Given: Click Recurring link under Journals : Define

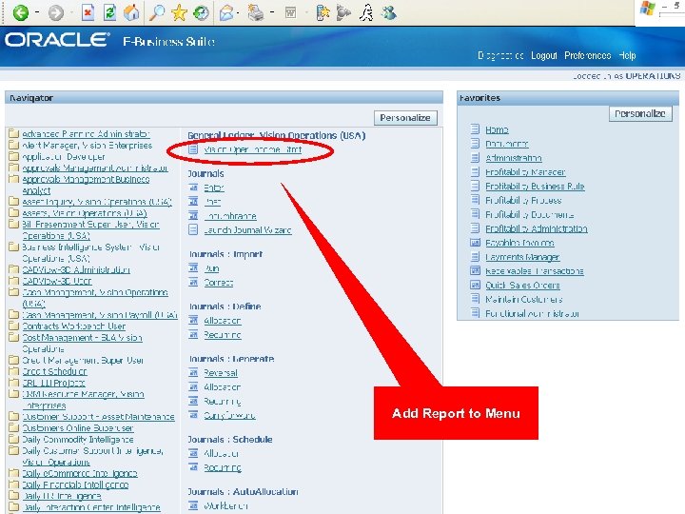Looking at the screenshot, I should point(223,335).
